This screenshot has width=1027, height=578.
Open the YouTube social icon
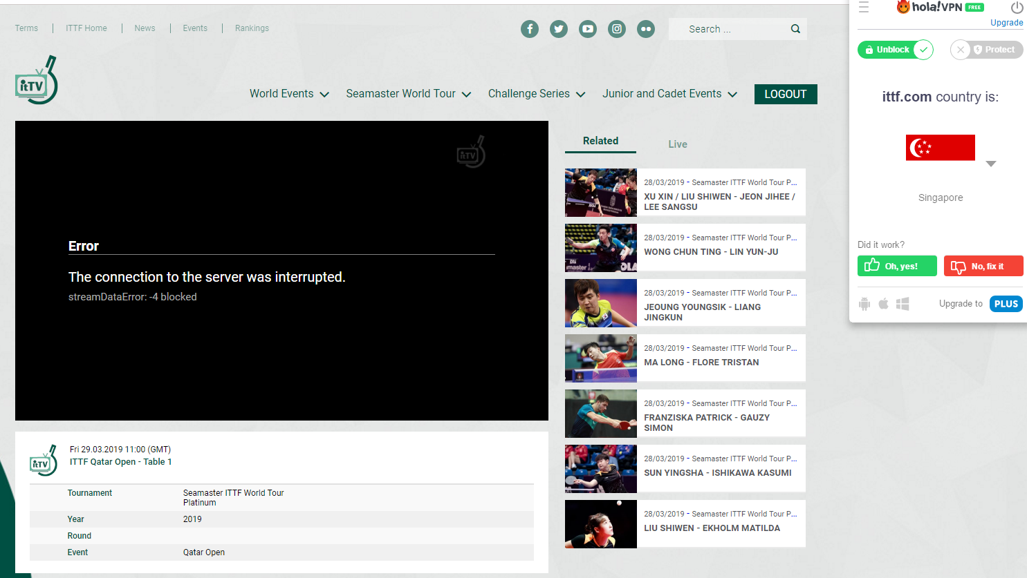(x=588, y=29)
